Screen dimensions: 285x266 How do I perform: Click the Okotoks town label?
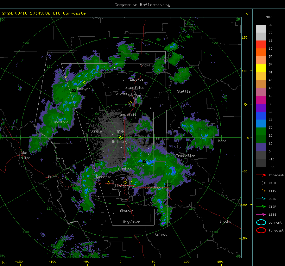pyautogui.click(x=127, y=211)
